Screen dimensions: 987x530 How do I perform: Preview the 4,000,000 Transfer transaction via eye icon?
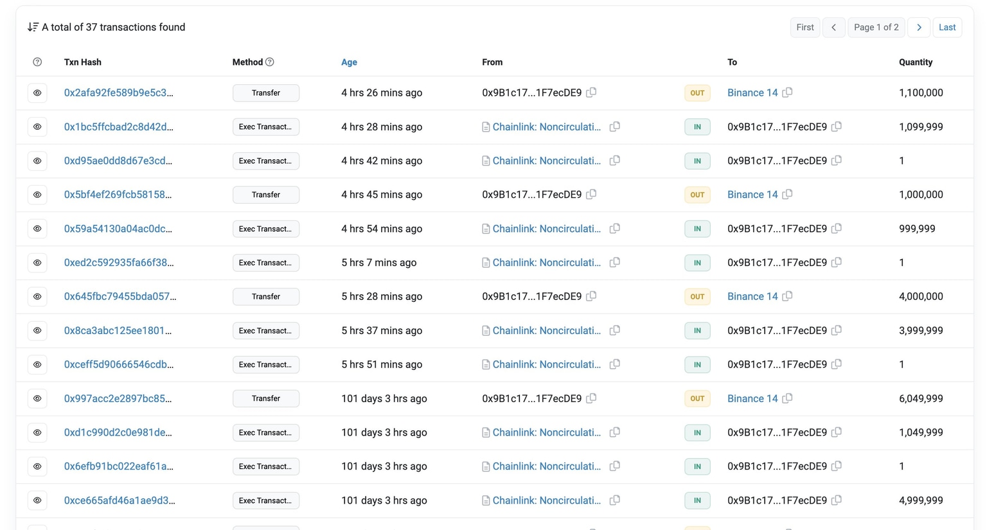pyautogui.click(x=37, y=296)
